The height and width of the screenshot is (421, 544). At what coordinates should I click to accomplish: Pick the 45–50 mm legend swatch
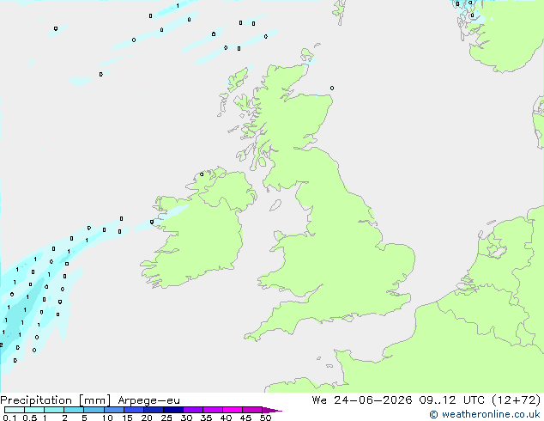252,410
